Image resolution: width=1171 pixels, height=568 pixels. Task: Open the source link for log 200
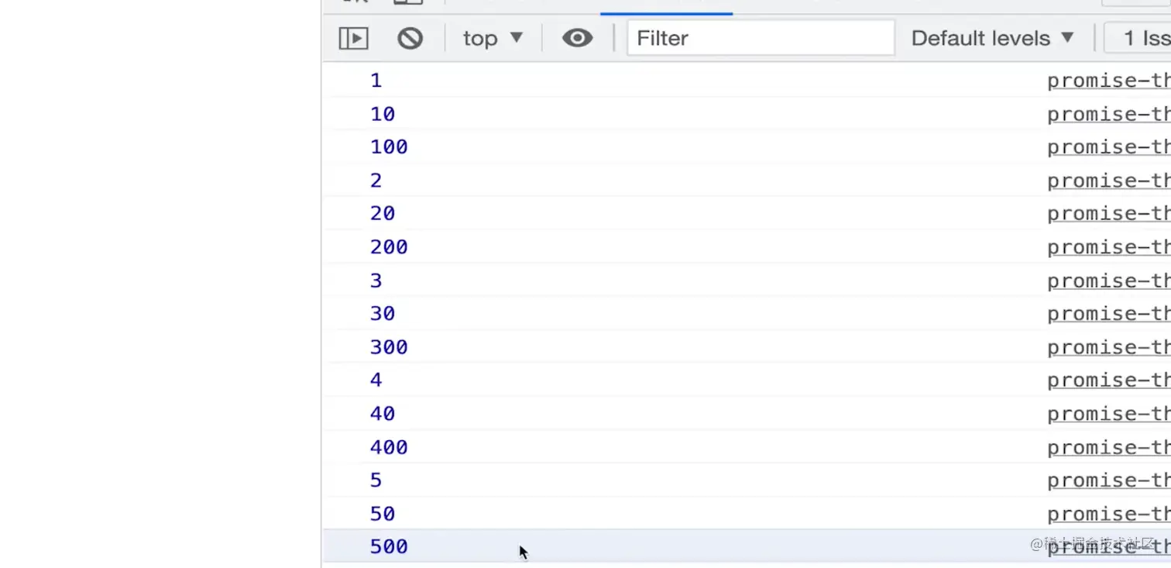[x=1109, y=247]
